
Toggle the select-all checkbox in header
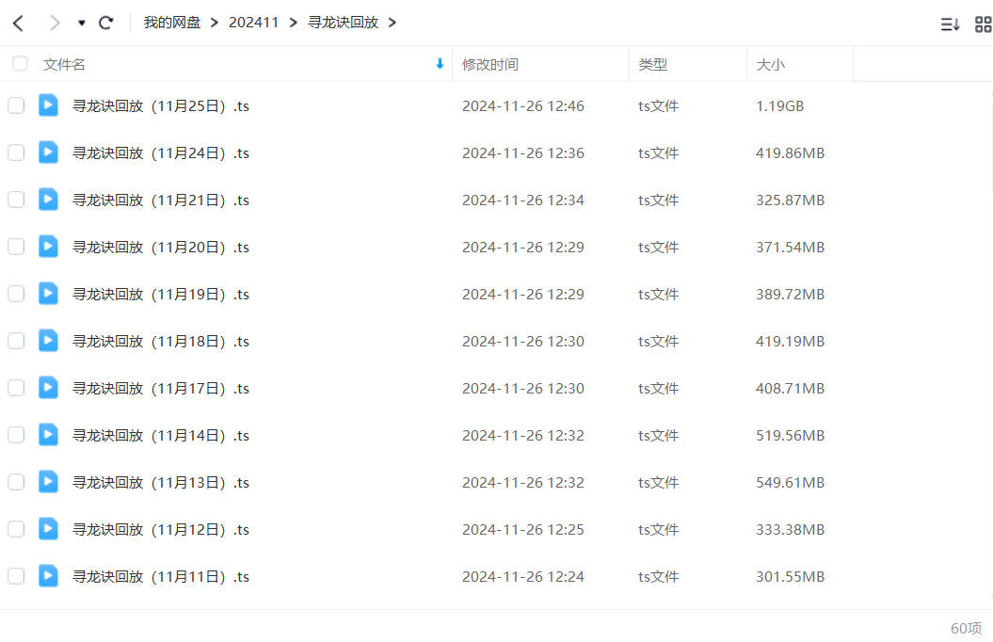[x=20, y=64]
